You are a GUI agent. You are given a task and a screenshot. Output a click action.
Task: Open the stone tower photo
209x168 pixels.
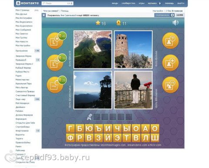[133, 49]
